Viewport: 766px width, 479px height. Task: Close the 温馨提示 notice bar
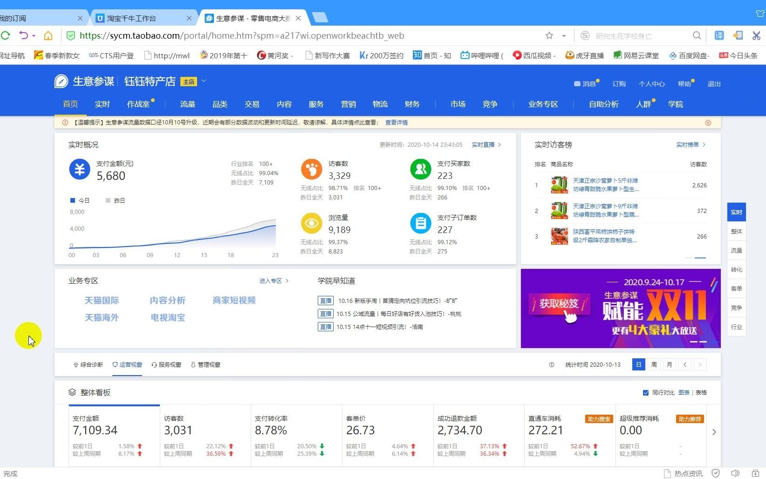[708, 123]
